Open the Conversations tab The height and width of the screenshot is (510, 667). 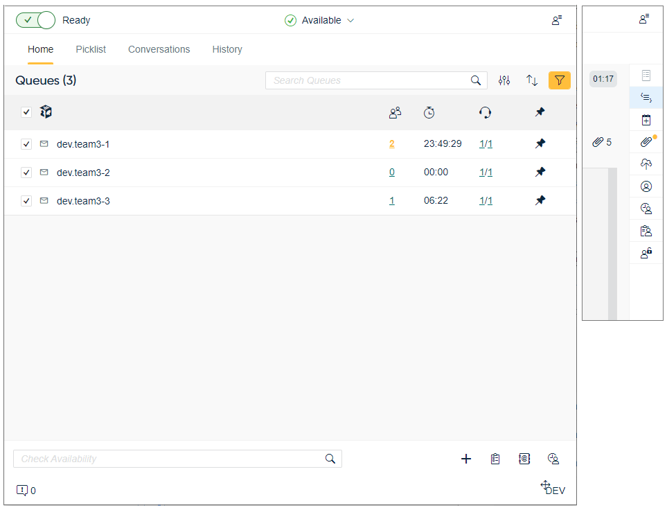pyautogui.click(x=159, y=49)
